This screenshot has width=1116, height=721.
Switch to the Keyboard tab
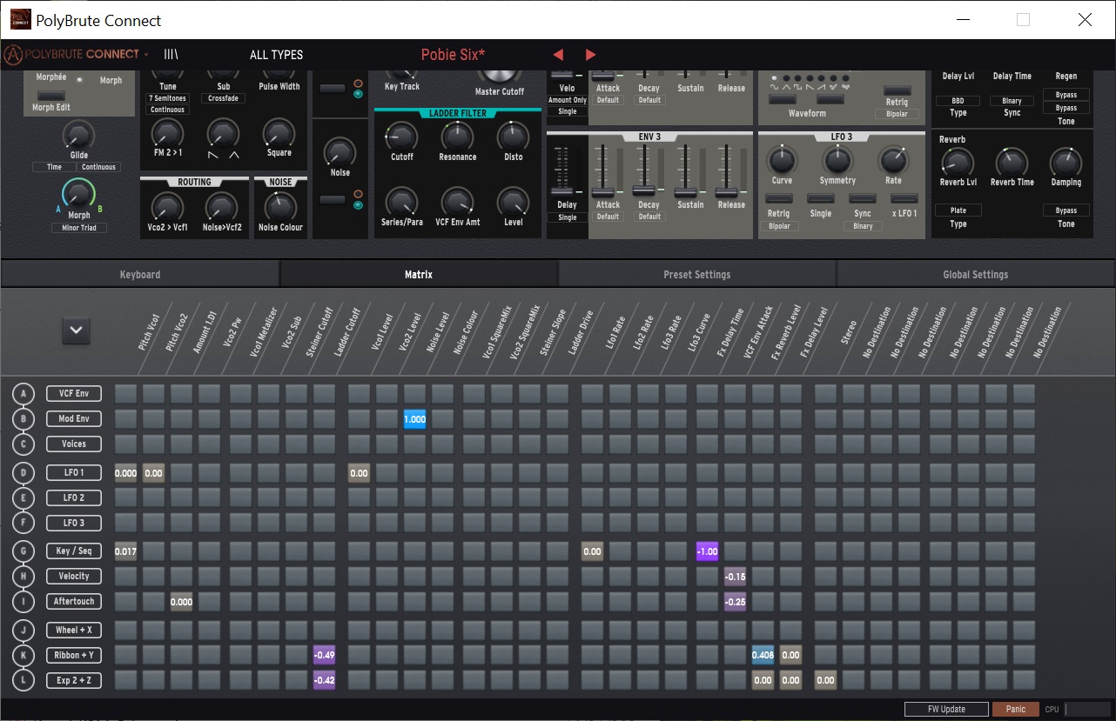(139, 274)
